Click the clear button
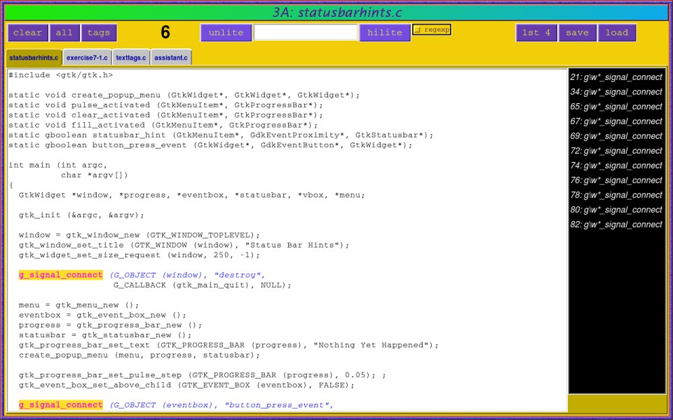 click(x=28, y=33)
